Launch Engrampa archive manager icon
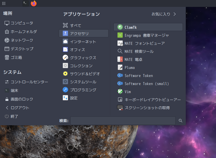This screenshot has height=158, width=216. click(x=120, y=35)
